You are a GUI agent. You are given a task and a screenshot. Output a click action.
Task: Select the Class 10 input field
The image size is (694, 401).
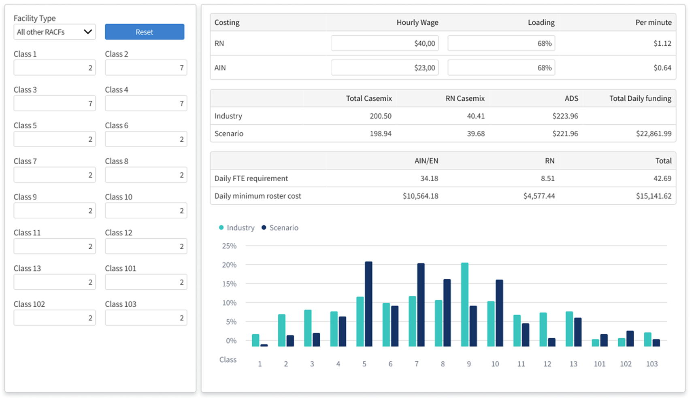tap(146, 210)
